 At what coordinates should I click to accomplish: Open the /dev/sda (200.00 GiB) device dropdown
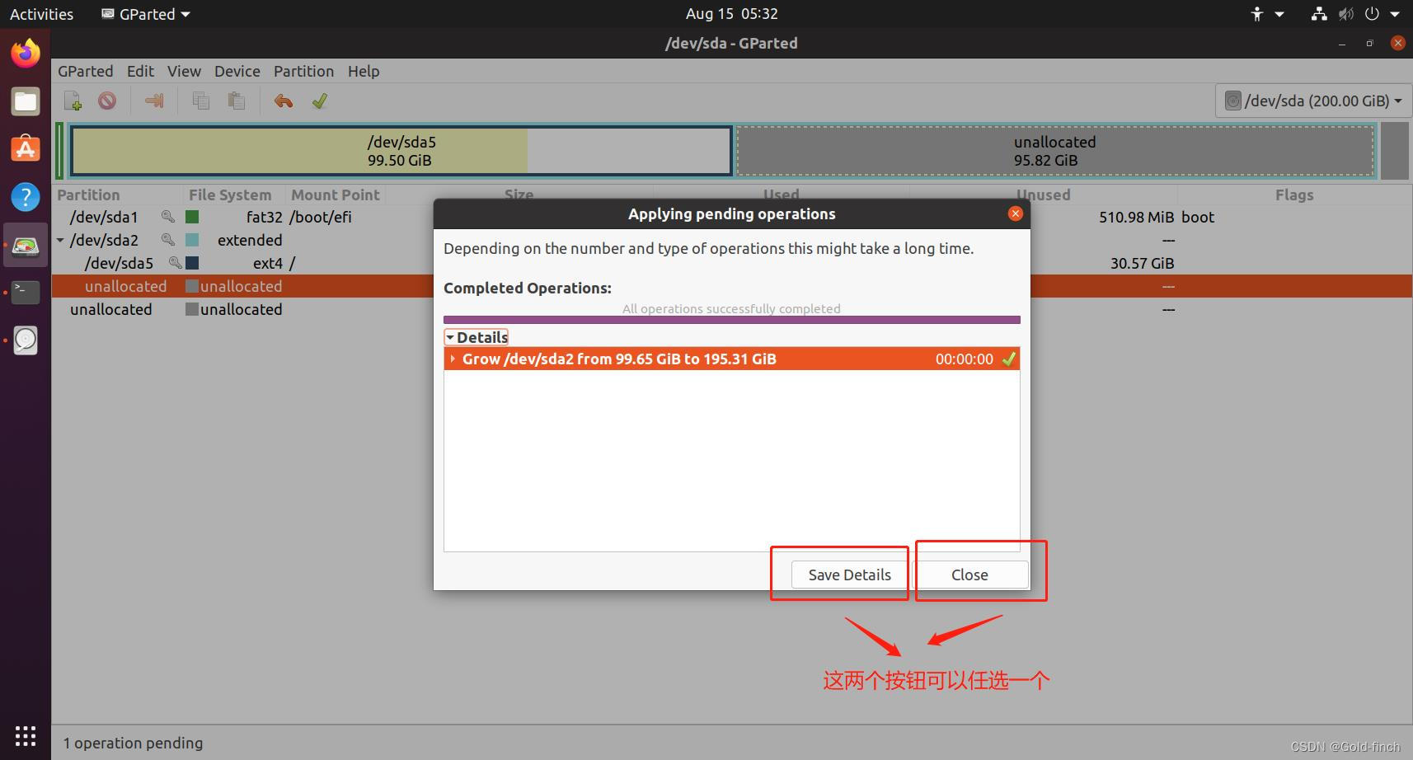tap(1313, 101)
